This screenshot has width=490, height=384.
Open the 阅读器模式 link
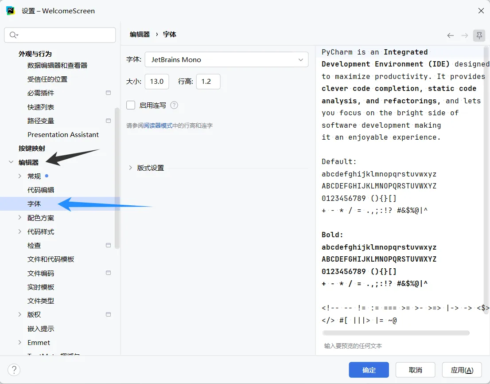[x=158, y=125]
